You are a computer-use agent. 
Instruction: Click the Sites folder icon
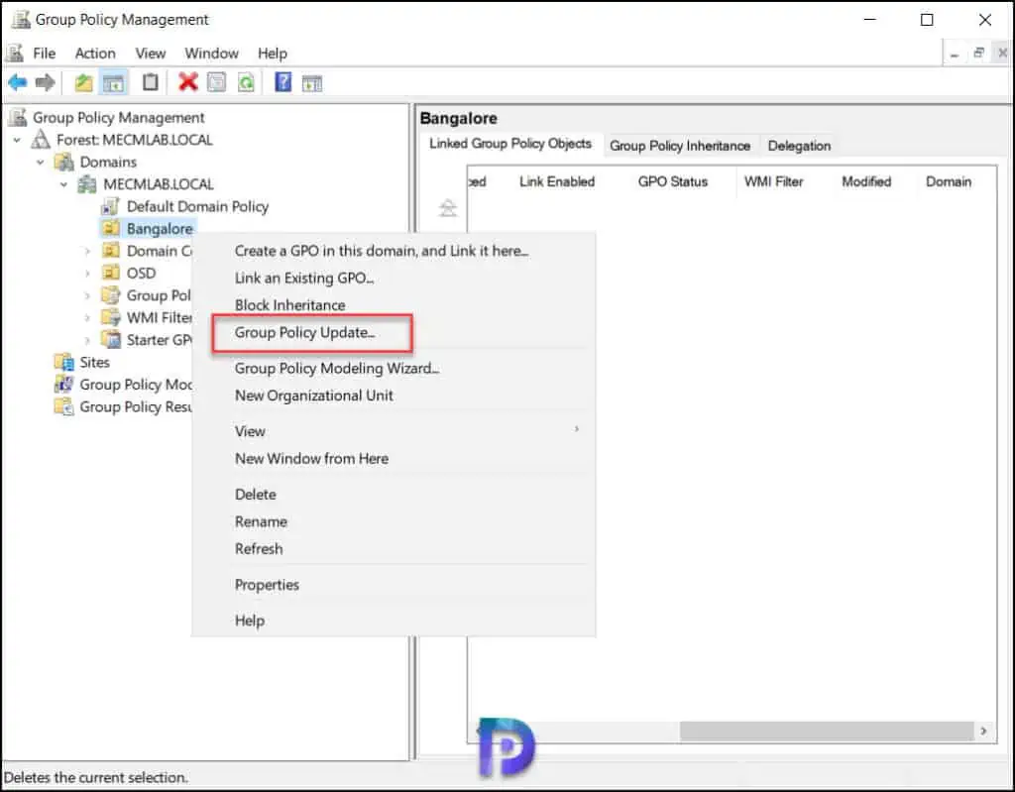[x=63, y=362]
